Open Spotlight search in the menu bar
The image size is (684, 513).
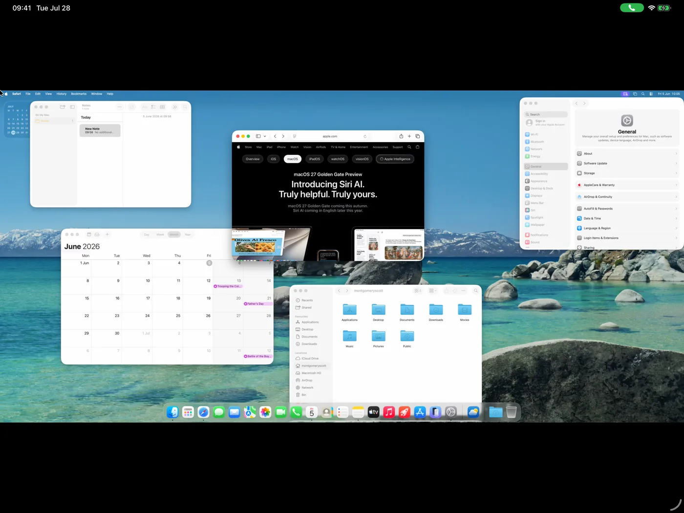pyautogui.click(x=643, y=94)
